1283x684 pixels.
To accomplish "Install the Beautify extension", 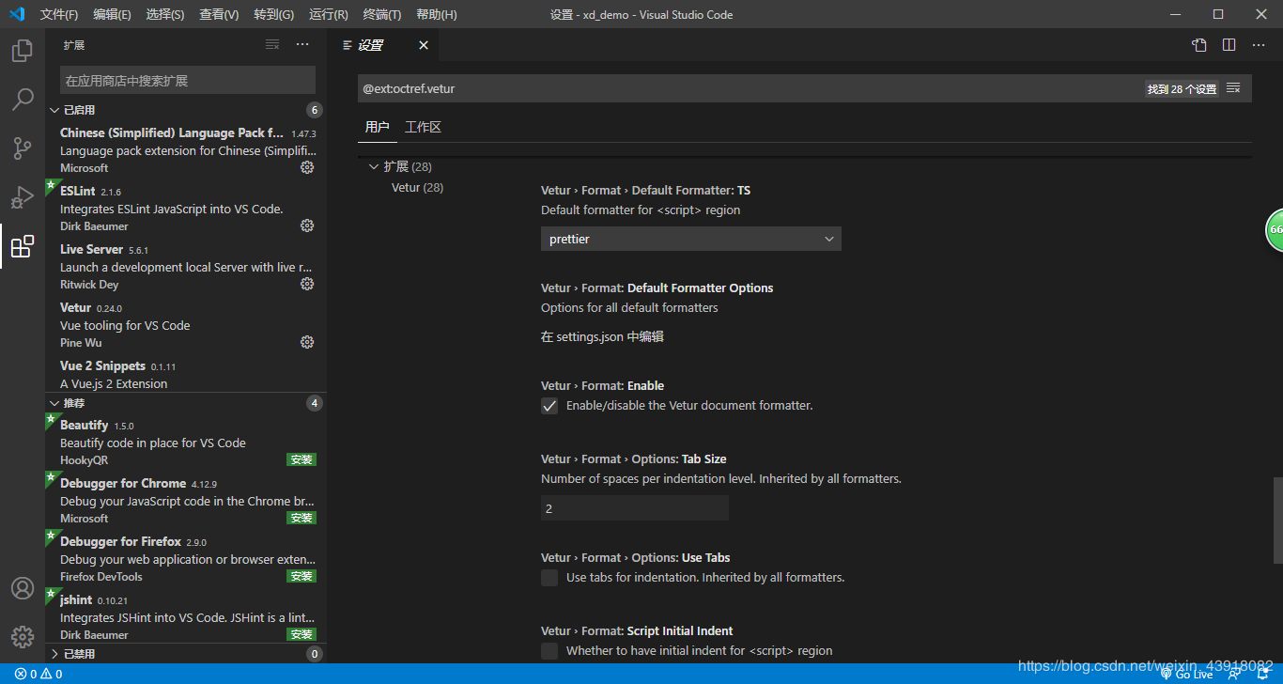I will tap(301, 459).
